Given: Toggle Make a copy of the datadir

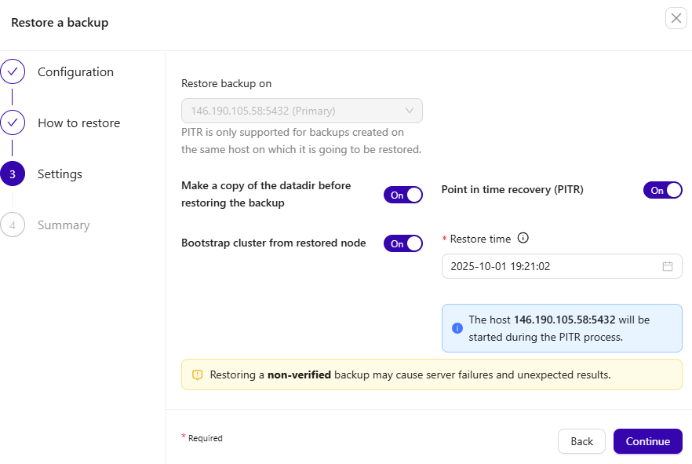Looking at the screenshot, I should point(402,195).
